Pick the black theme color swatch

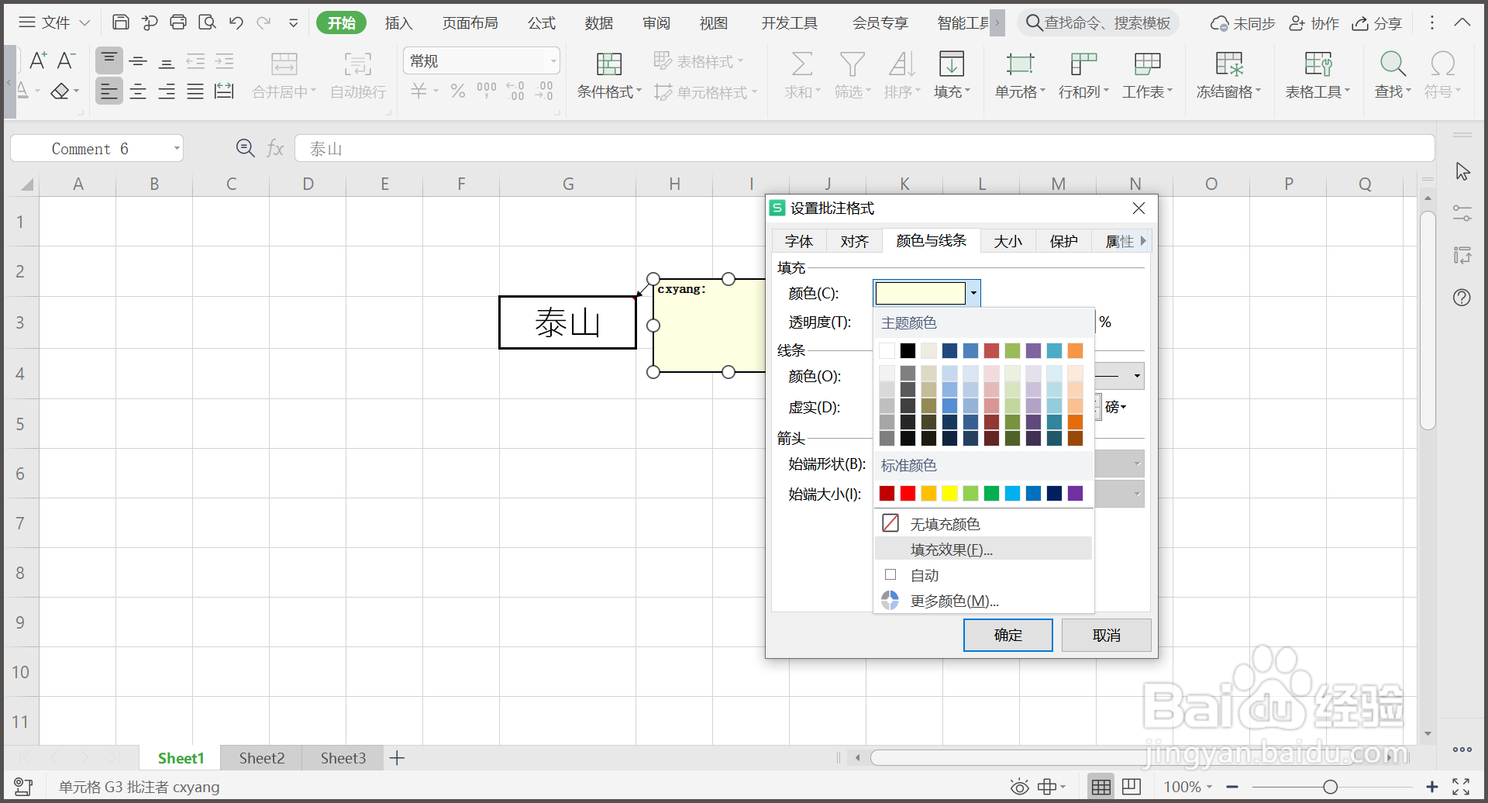pyautogui.click(x=908, y=350)
